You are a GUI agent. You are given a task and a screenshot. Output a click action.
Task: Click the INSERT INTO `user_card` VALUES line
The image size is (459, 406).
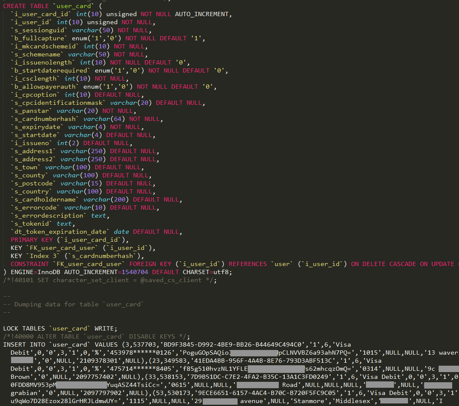click(177, 344)
